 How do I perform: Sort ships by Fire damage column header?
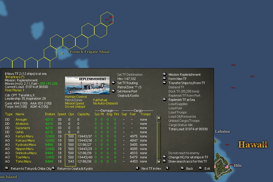117,114
